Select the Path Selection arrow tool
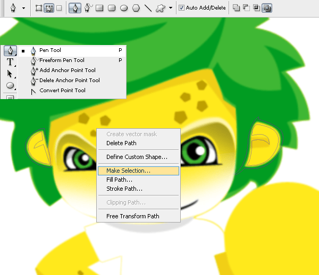This screenshot has width=319, height=275. pos(10,74)
